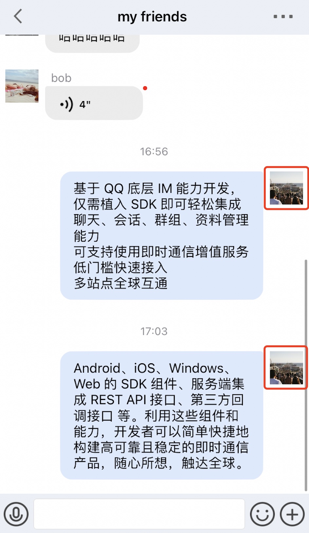Screen dimensions: 309x533
Task: Select the QQ IM SDK message bubble
Action: pyautogui.click(x=162, y=235)
